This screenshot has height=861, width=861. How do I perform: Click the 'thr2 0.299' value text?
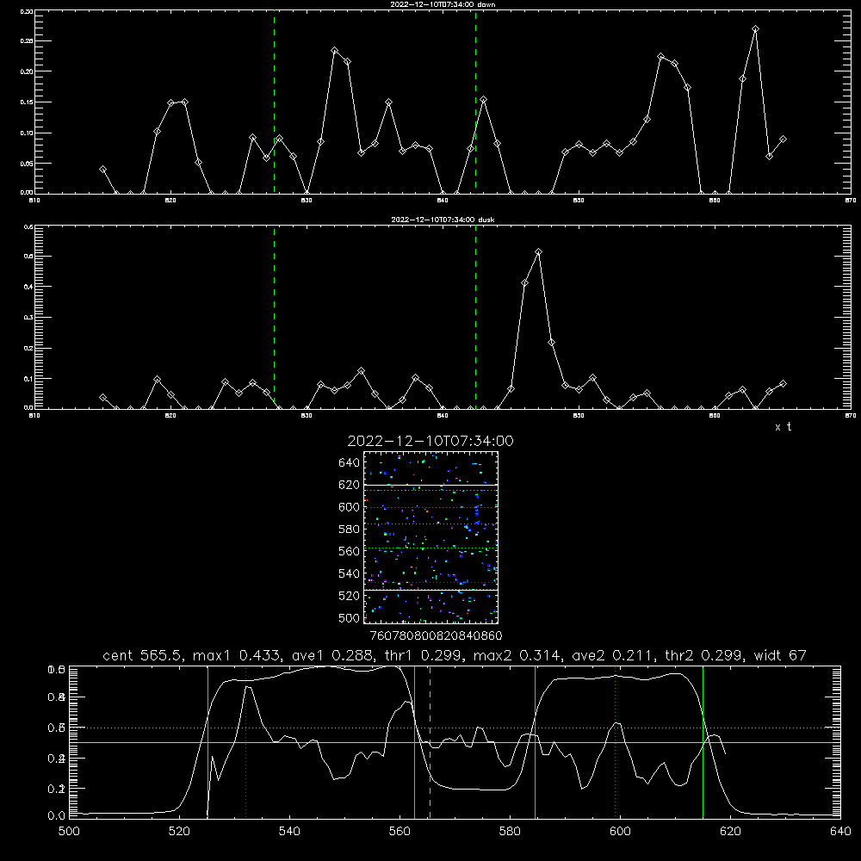703,655
